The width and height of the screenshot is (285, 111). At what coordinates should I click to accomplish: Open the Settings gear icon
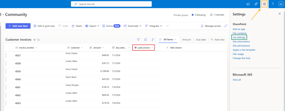click(x=264, y=4)
